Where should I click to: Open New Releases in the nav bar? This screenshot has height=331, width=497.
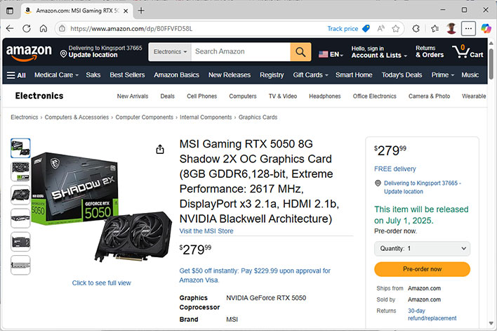[x=230, y=75]
